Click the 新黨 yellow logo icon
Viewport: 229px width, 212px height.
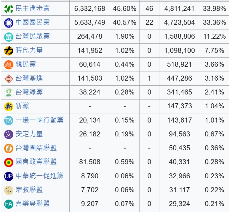[x=9, y=107]
